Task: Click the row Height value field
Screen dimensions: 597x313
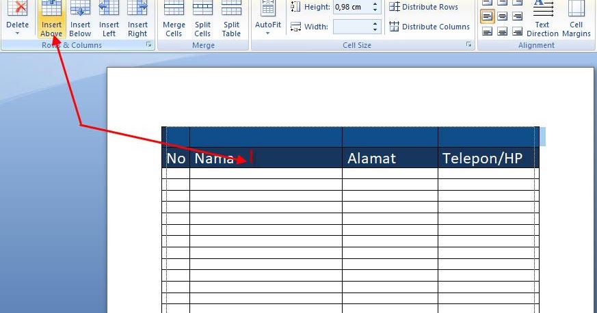Action: 351,7
